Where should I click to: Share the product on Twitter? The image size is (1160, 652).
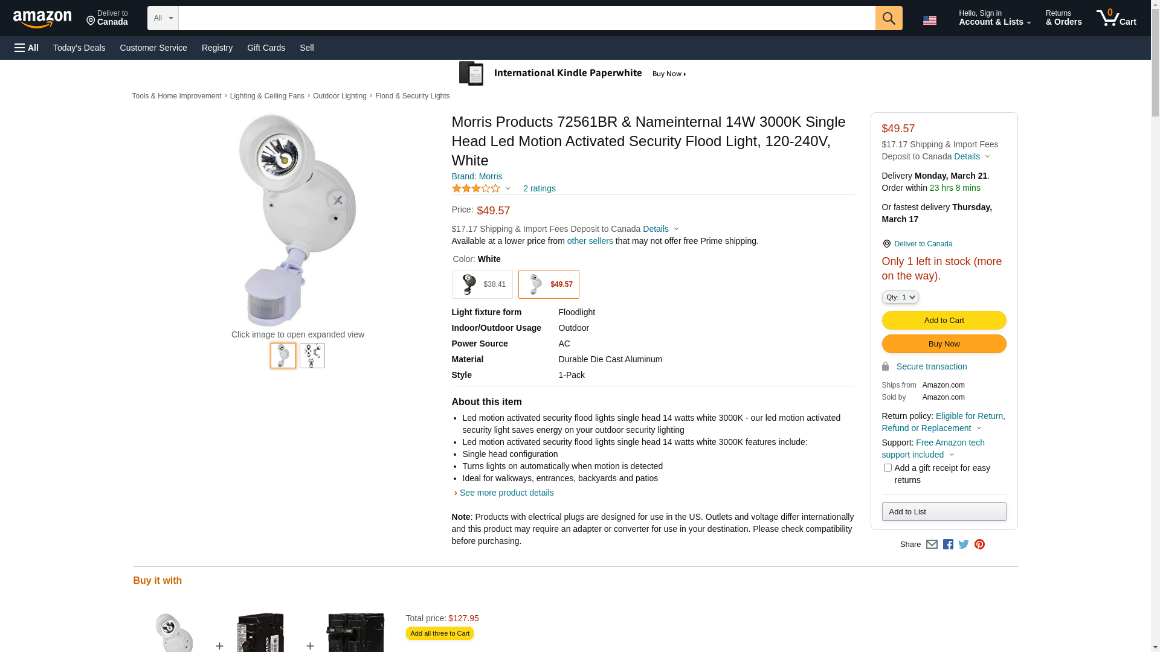pos(964,545)
